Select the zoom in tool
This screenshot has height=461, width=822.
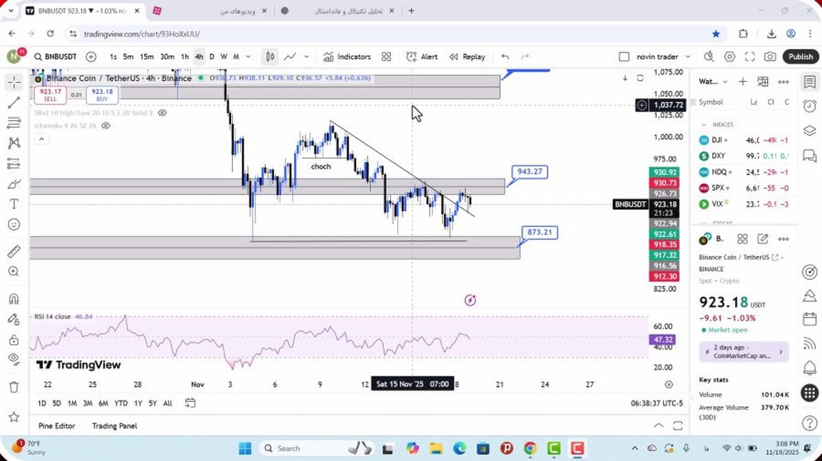tap(14, 272)
